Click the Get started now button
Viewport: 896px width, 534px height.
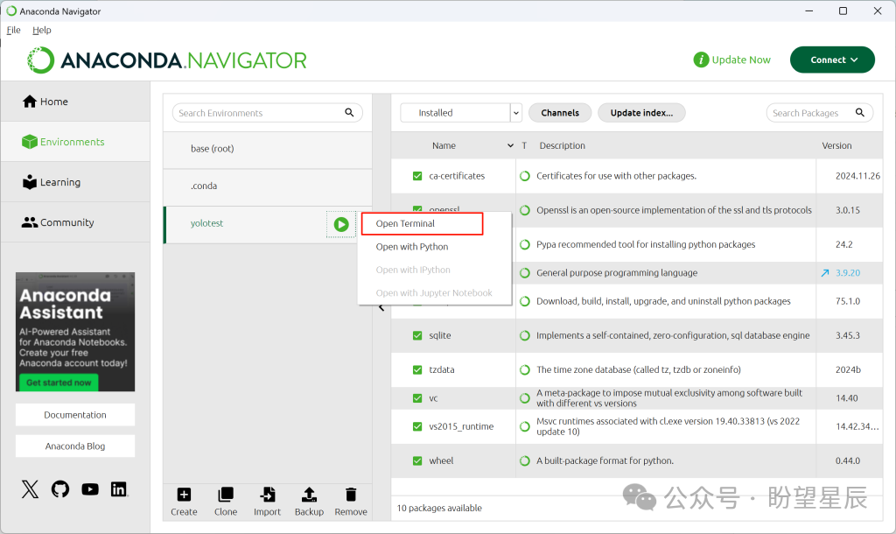point(59,383)
